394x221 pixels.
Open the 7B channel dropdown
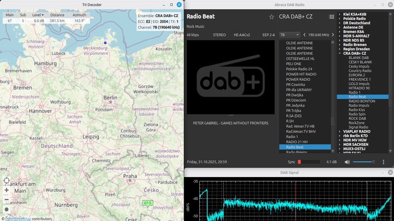289,35
